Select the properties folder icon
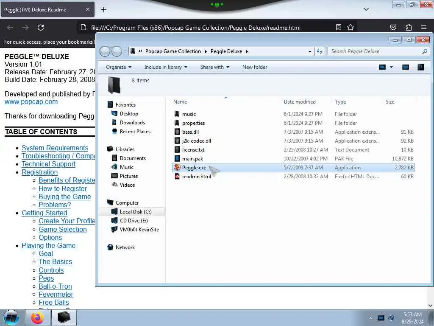Image resolution: width=434 pixels, height=326 pixels. (177, 123)
